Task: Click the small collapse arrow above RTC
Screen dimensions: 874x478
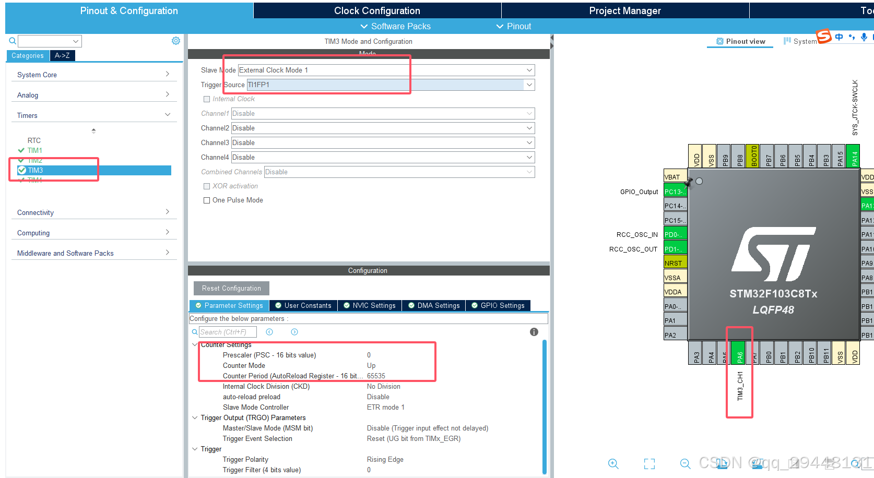Action: point(93,130)
